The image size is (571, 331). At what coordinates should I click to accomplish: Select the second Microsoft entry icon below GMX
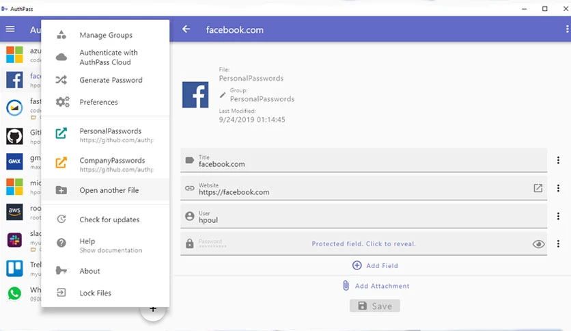click(14, 187)
